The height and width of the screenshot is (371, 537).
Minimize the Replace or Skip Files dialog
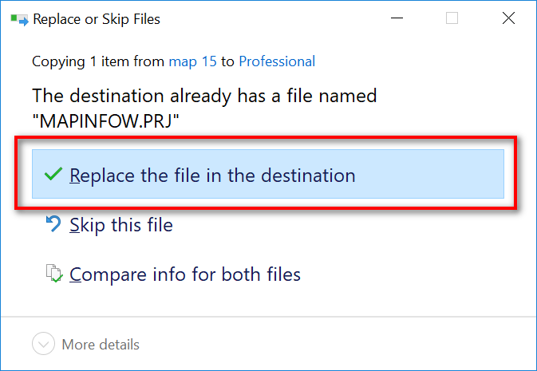397,18
